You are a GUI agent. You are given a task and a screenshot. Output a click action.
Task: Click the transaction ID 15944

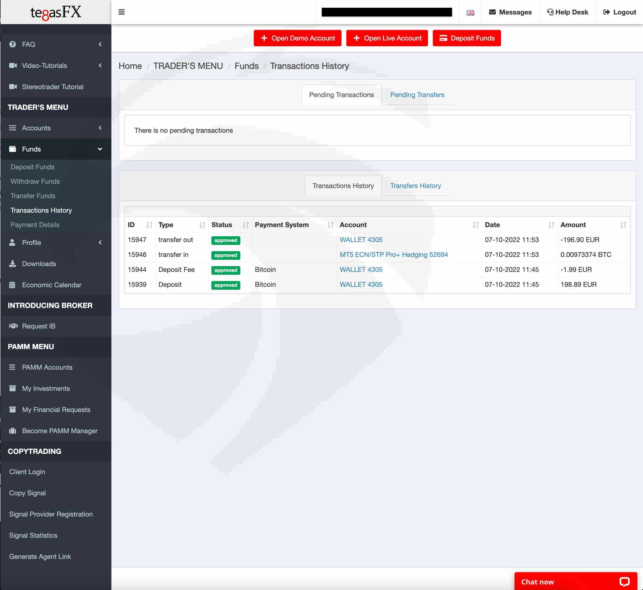click(137, 269)
